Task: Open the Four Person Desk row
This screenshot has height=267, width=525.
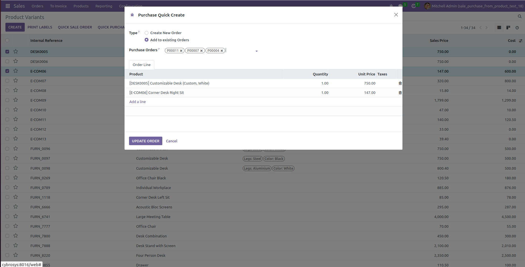Action: [x=262, y=255]
